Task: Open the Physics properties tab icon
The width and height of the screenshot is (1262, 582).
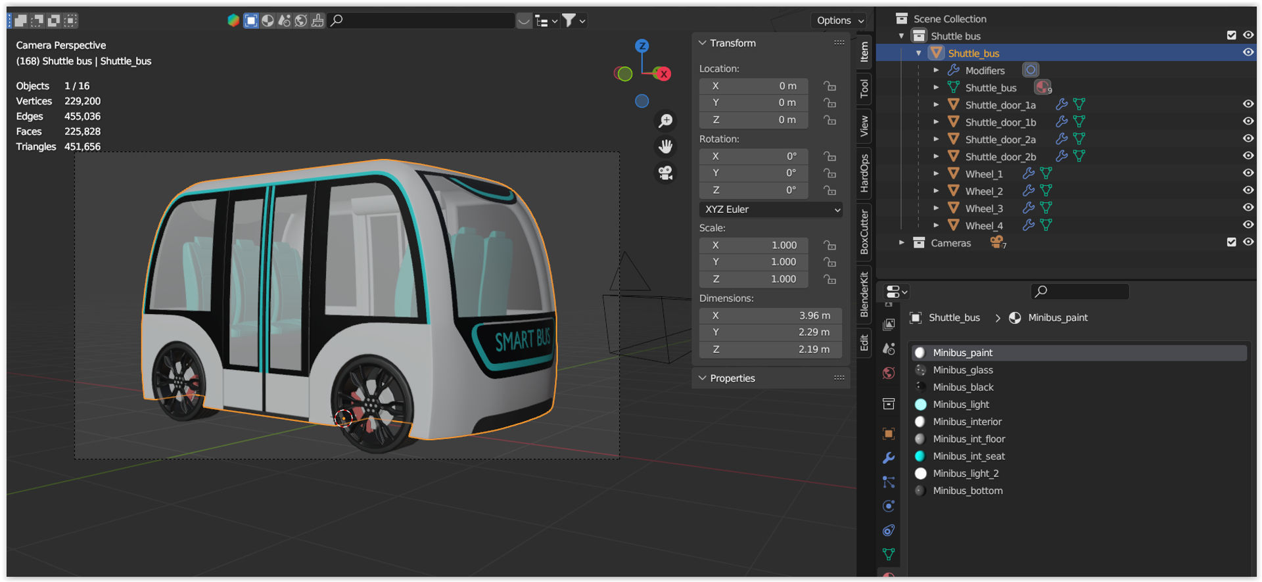Action: (x=889, y=506)
